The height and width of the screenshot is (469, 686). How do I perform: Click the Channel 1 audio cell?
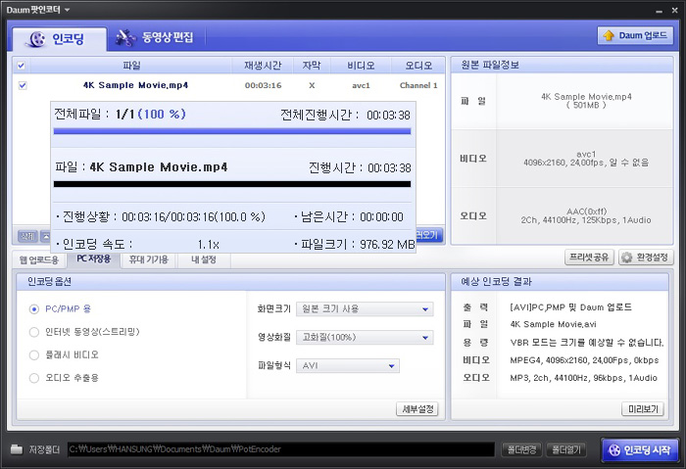click(418, 85)
